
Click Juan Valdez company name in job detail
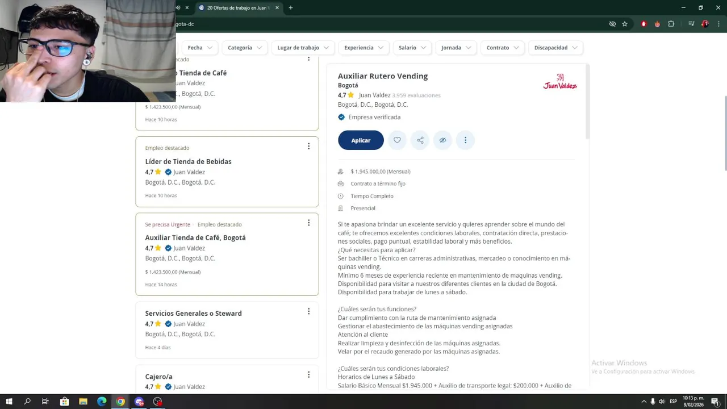click(374, 95)
